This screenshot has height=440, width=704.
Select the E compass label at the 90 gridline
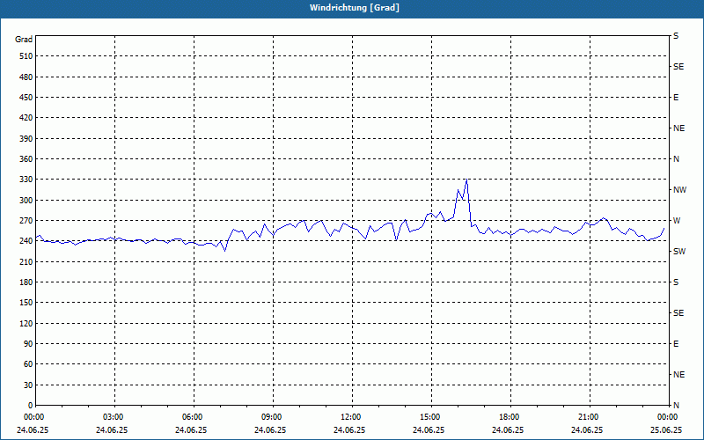(x=676, y=344)
